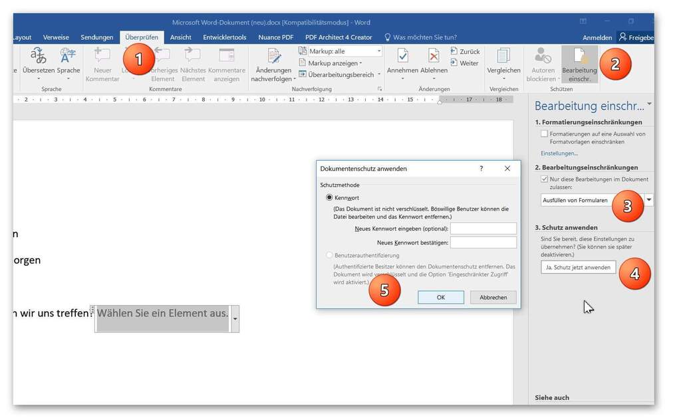Open Markup anzeigen options
Image resolution: width=681 pixels, height=418 pixels.
pyautogui.click(x=331, y=63)
